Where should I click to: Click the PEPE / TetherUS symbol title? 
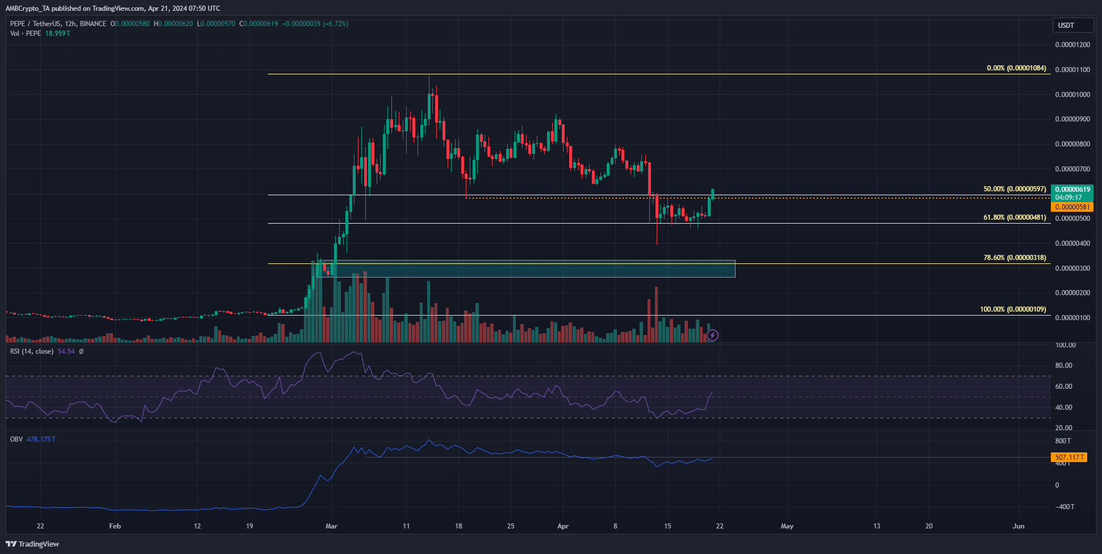coord(58,24)
